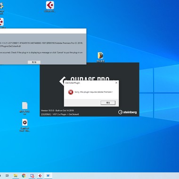Switch to Cubase on the taskbar
179x179 pixels.
click(40, 176)
